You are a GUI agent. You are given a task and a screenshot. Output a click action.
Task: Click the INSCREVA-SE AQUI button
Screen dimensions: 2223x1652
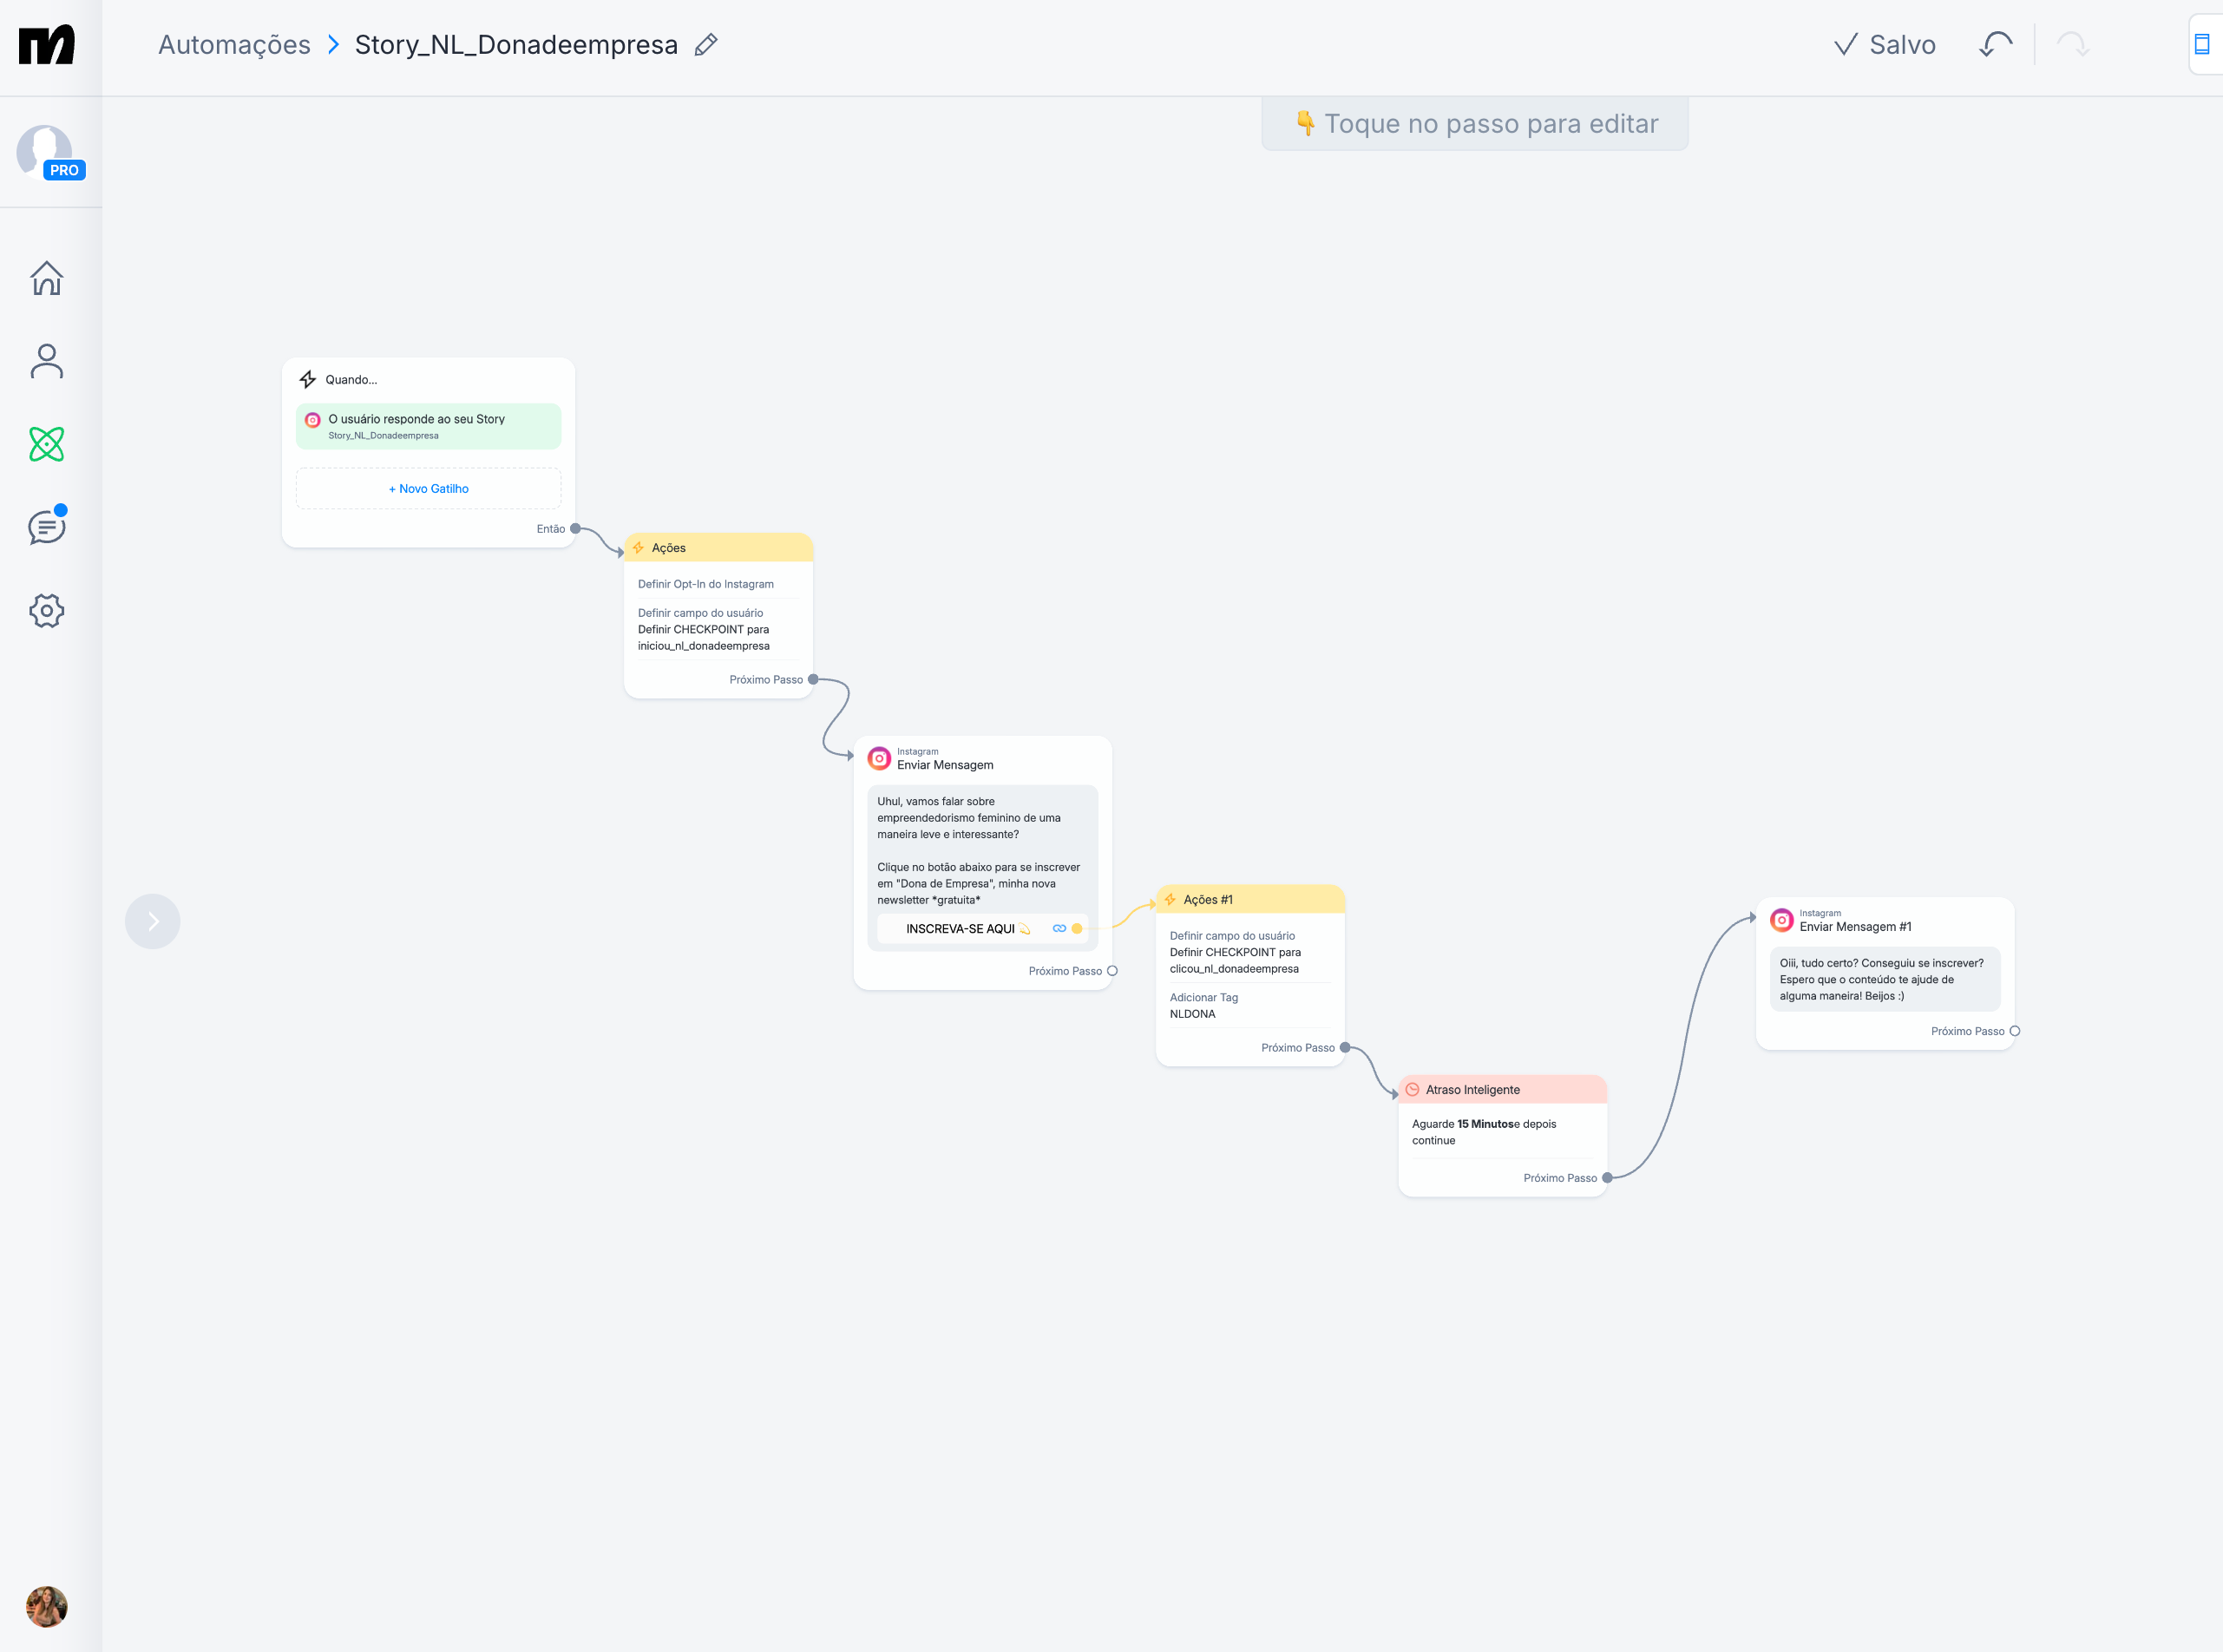click(960, 929)
